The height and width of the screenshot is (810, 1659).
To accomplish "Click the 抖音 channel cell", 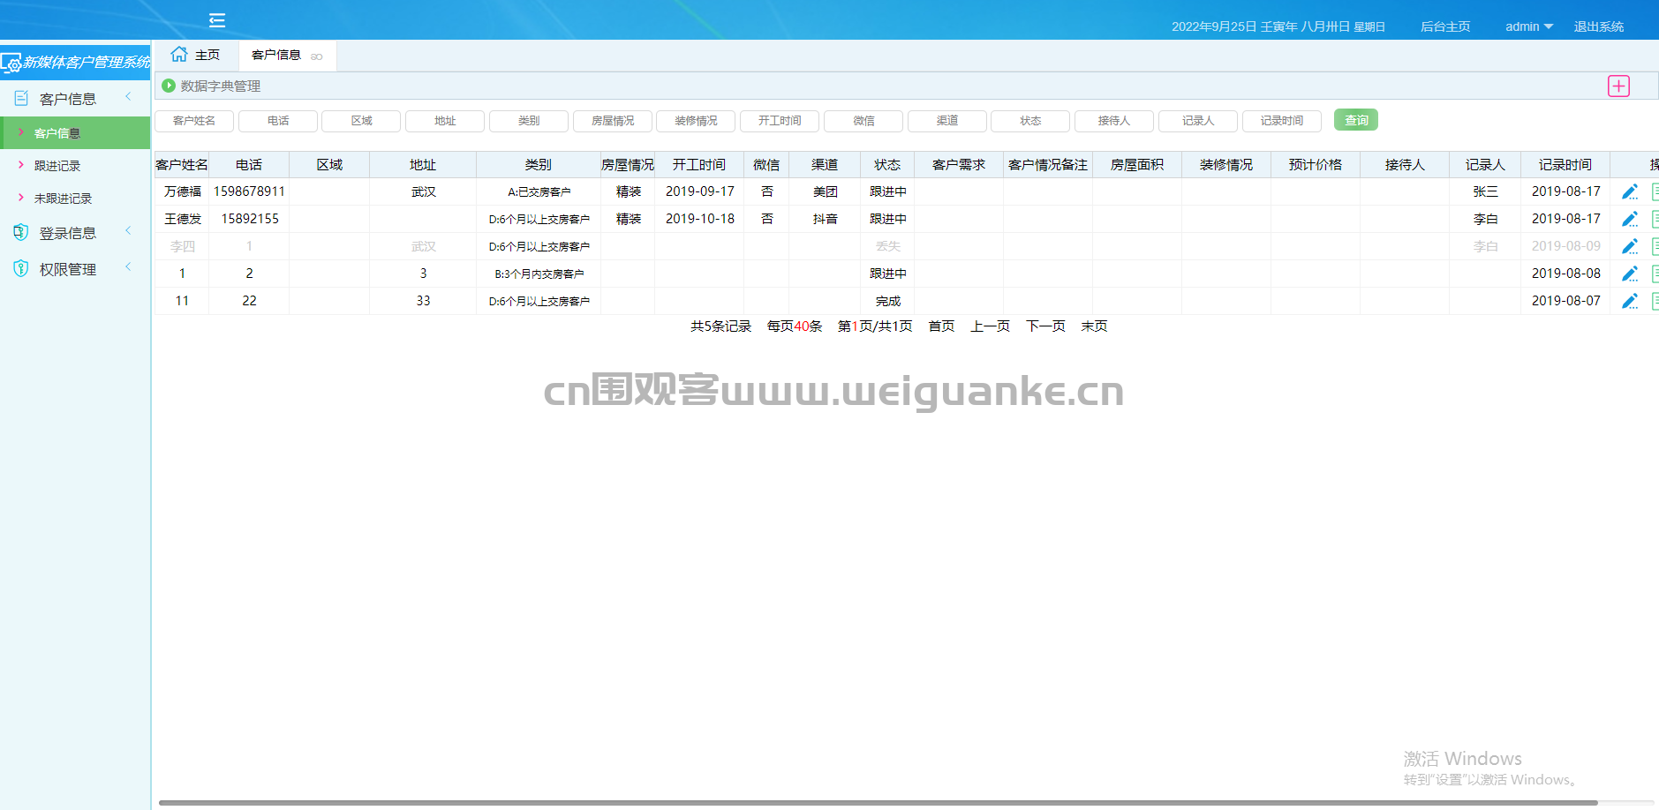I will 825,219.
